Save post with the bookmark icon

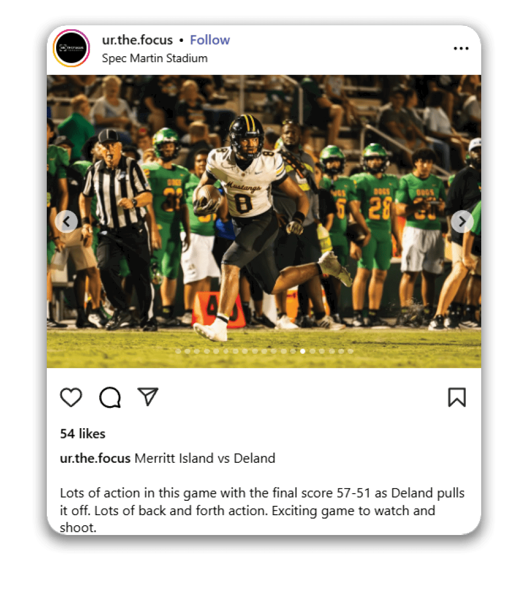[456, 397]
